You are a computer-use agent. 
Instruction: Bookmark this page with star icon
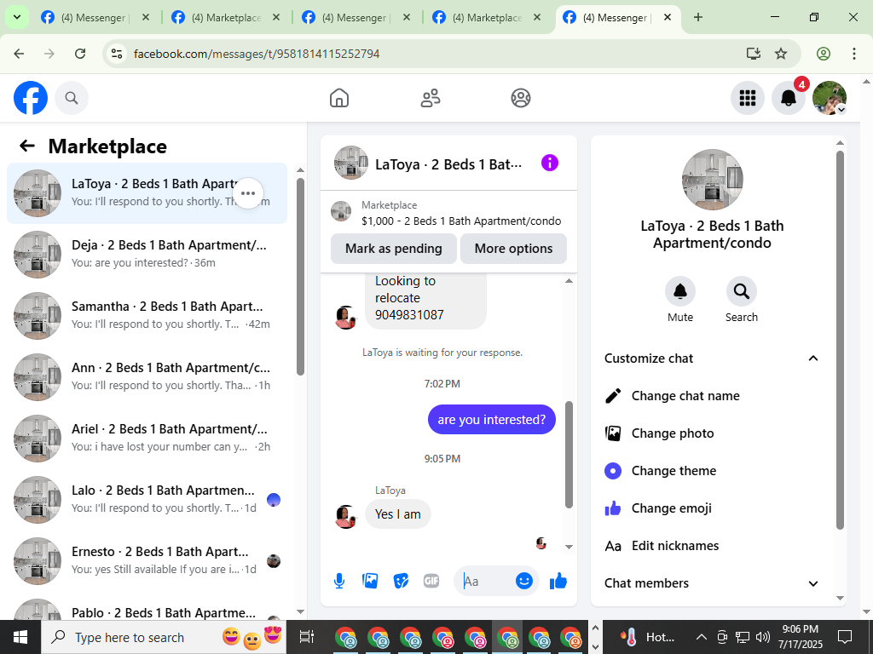781,54
